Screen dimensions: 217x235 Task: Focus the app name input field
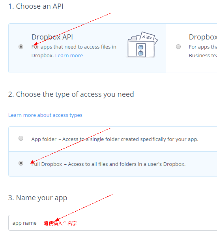pyautogui.click(x=112, y=223)
